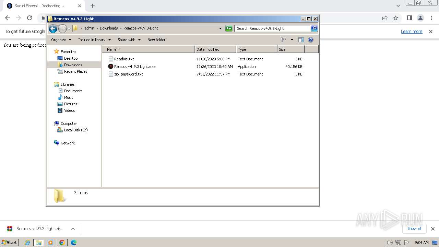
Task: Open the address bar history dropdown
Action: point(220,28)
